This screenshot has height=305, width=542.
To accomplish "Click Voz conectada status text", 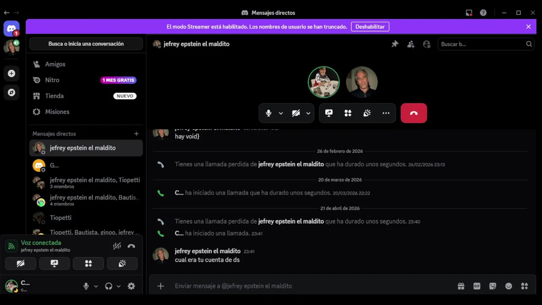I will 41,243.
